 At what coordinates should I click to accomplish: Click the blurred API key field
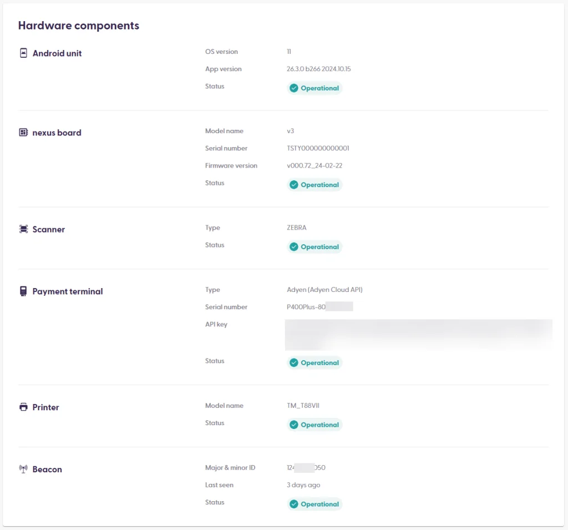coord(418,335)
